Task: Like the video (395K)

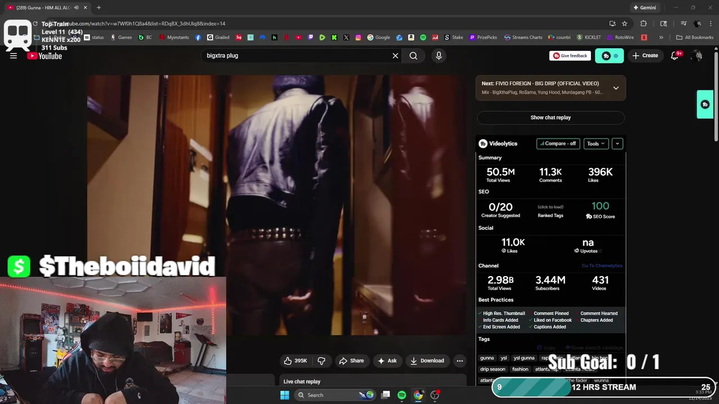Action: click(296, 361)
